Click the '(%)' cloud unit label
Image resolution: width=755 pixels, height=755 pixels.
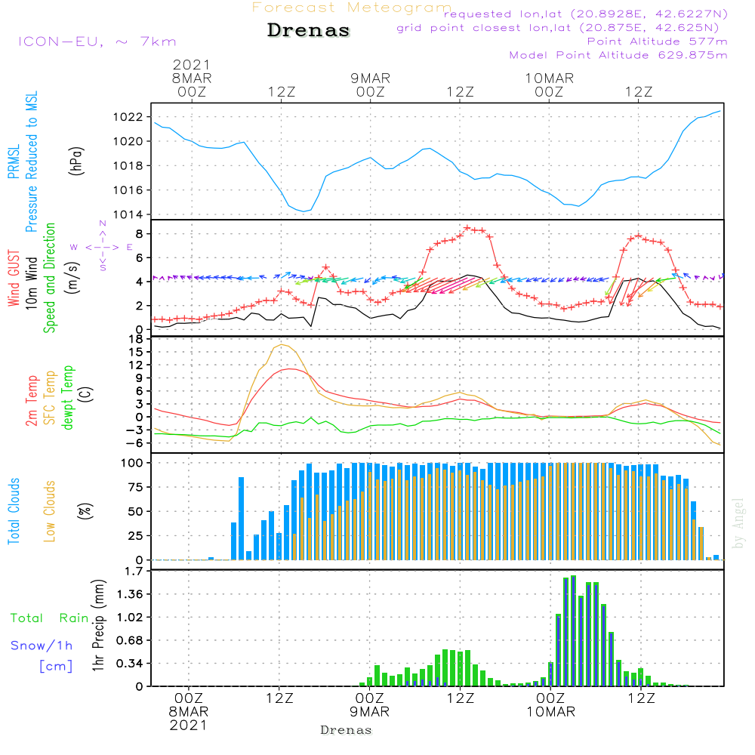[85, 511]
